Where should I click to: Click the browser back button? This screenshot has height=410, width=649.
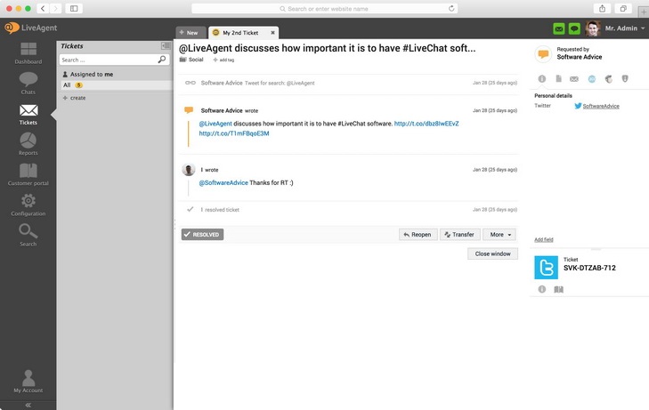[x=43, y=8]
